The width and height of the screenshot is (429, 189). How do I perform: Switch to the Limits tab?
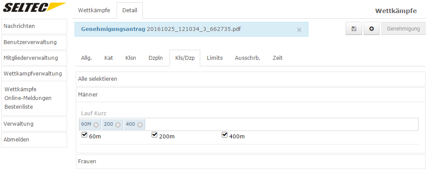point(215,58)
